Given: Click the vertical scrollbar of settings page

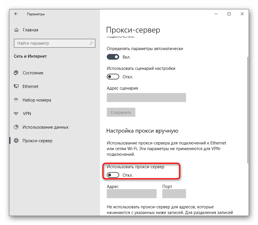Looking at the screenshot, I should (x=248, y=110).
